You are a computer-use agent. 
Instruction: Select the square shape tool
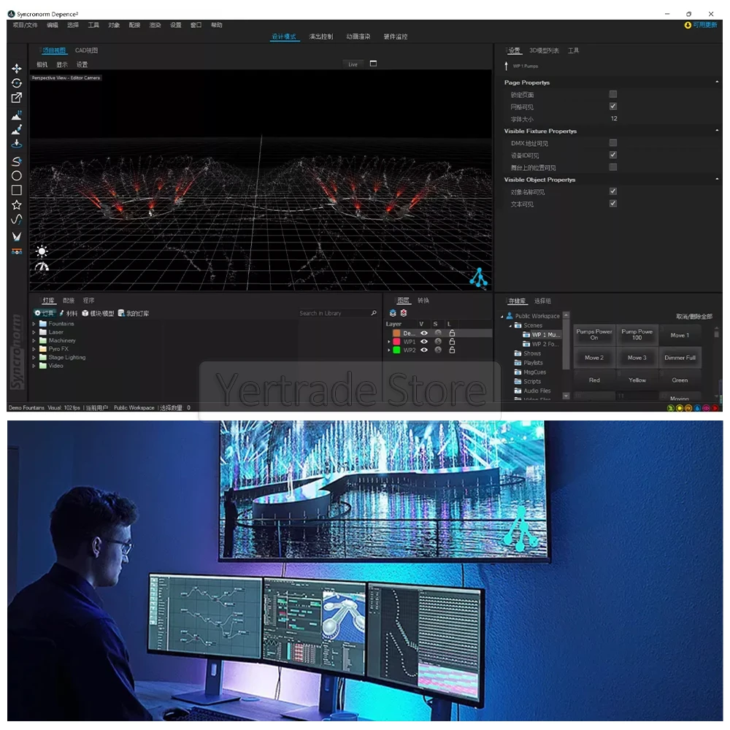[17, 190]
